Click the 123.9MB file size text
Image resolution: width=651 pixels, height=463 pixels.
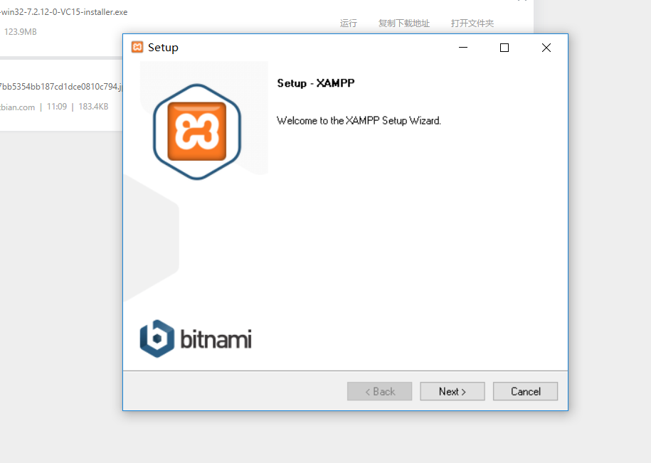pyautogui.click(x=21, y=32)
